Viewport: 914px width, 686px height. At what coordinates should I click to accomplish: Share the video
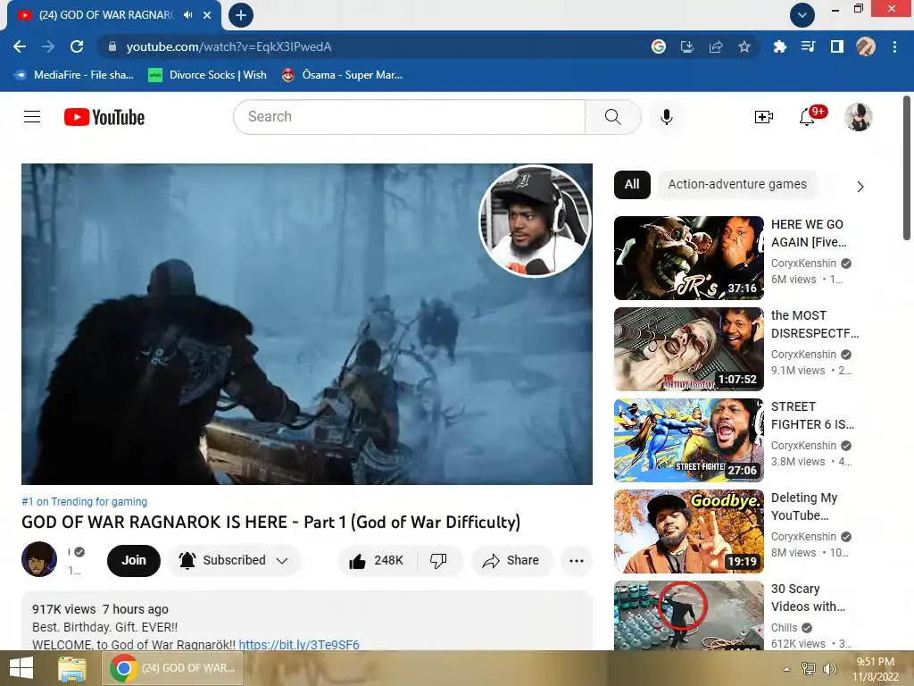coord(511,561)
